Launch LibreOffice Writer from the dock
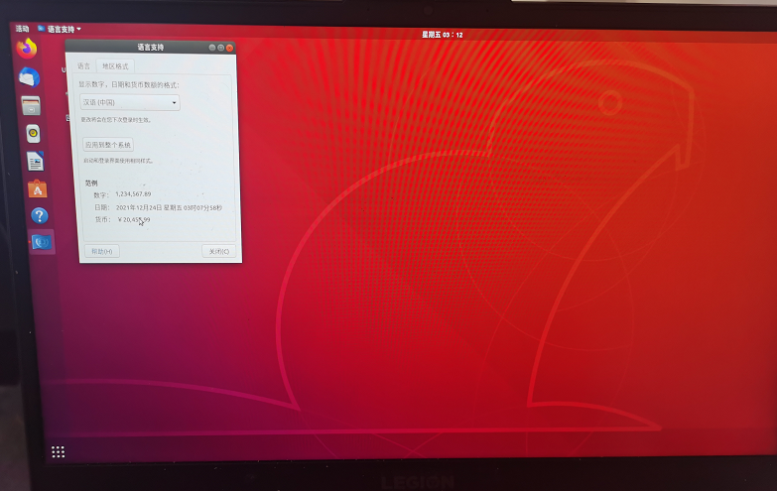 point(35,162)
